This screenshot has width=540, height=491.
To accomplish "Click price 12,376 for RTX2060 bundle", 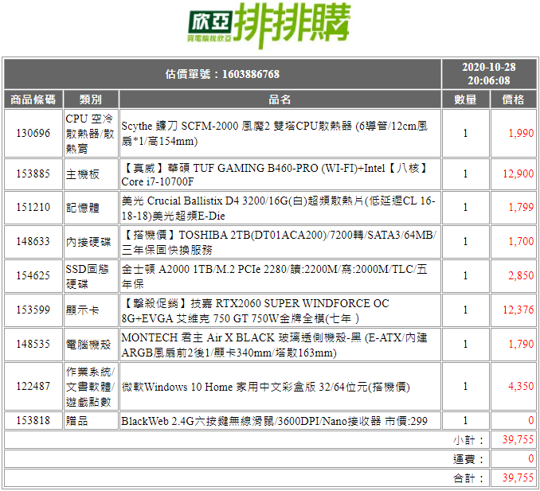I will 518,310.
